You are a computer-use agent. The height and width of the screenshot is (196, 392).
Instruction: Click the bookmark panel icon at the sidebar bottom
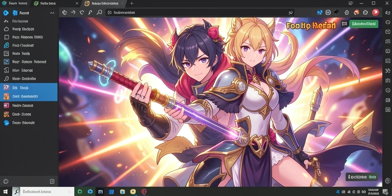52,181
